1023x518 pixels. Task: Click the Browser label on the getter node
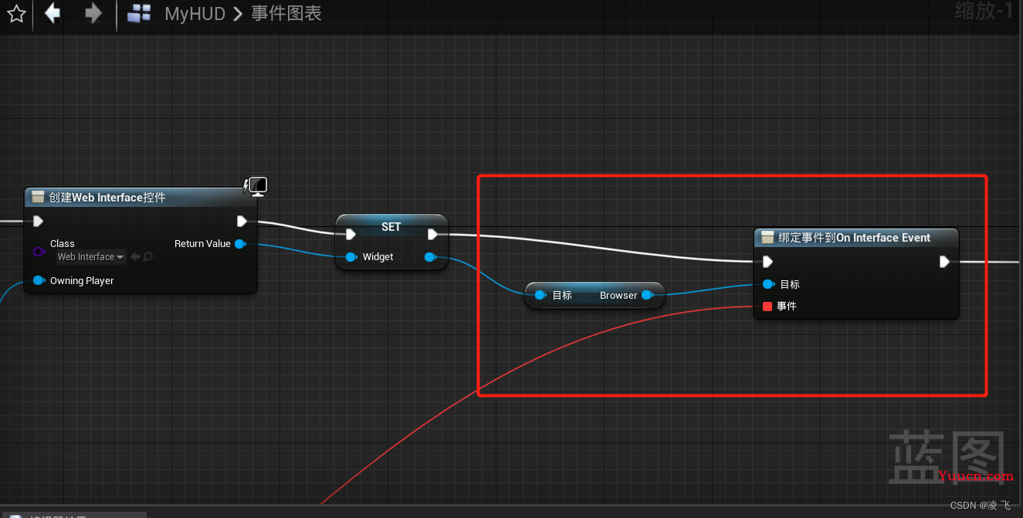pos(618,296)
